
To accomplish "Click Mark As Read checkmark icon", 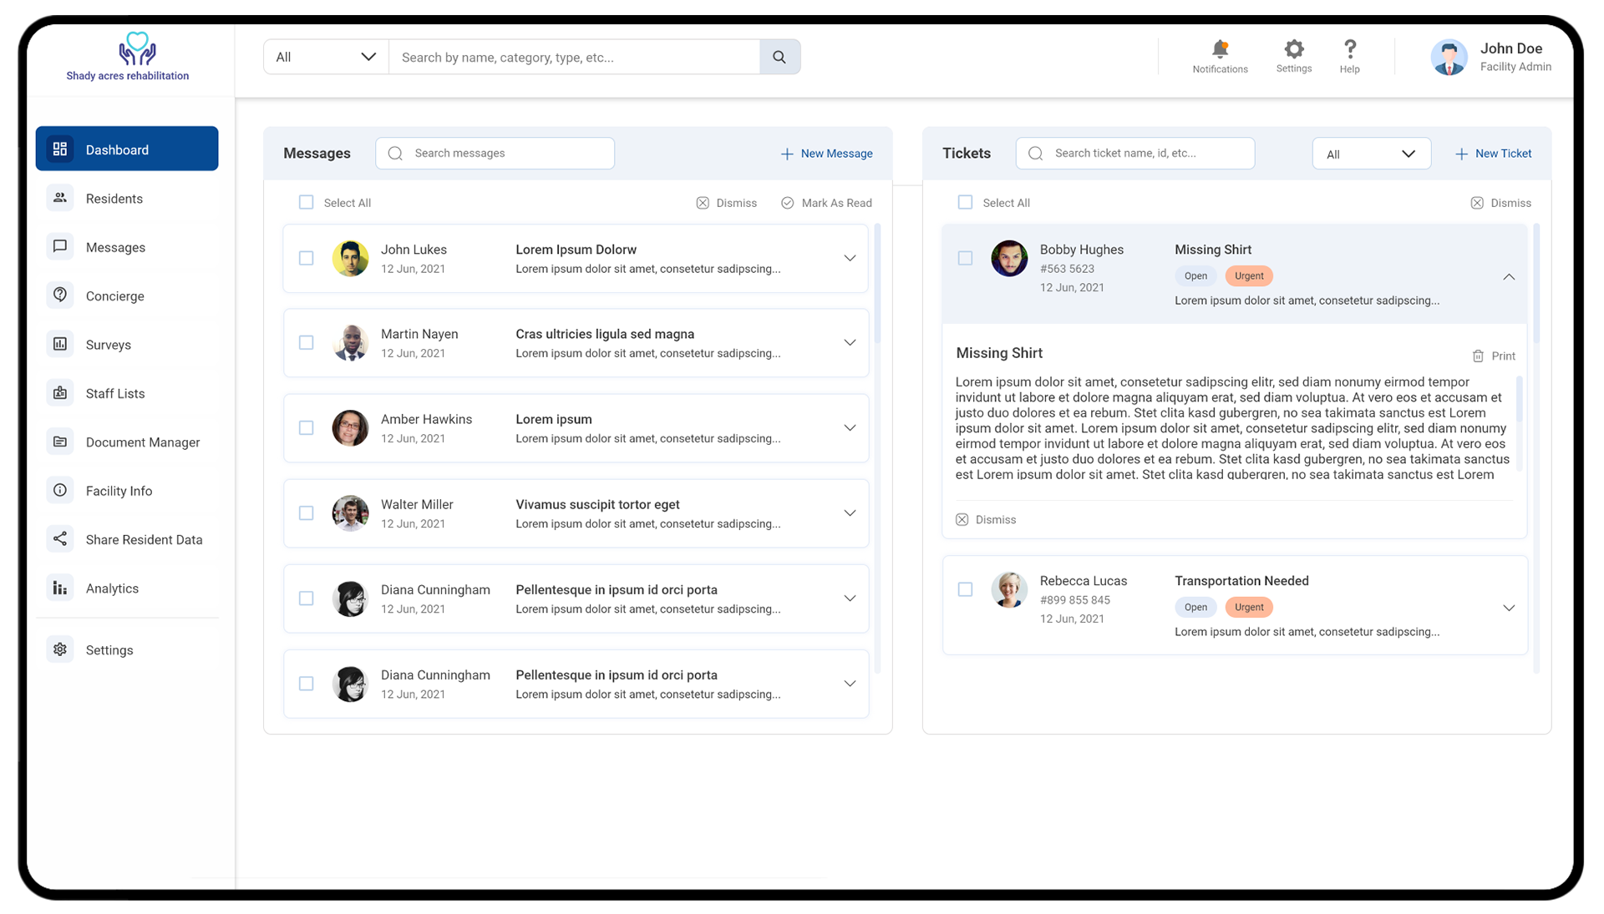I will (788, 203).
